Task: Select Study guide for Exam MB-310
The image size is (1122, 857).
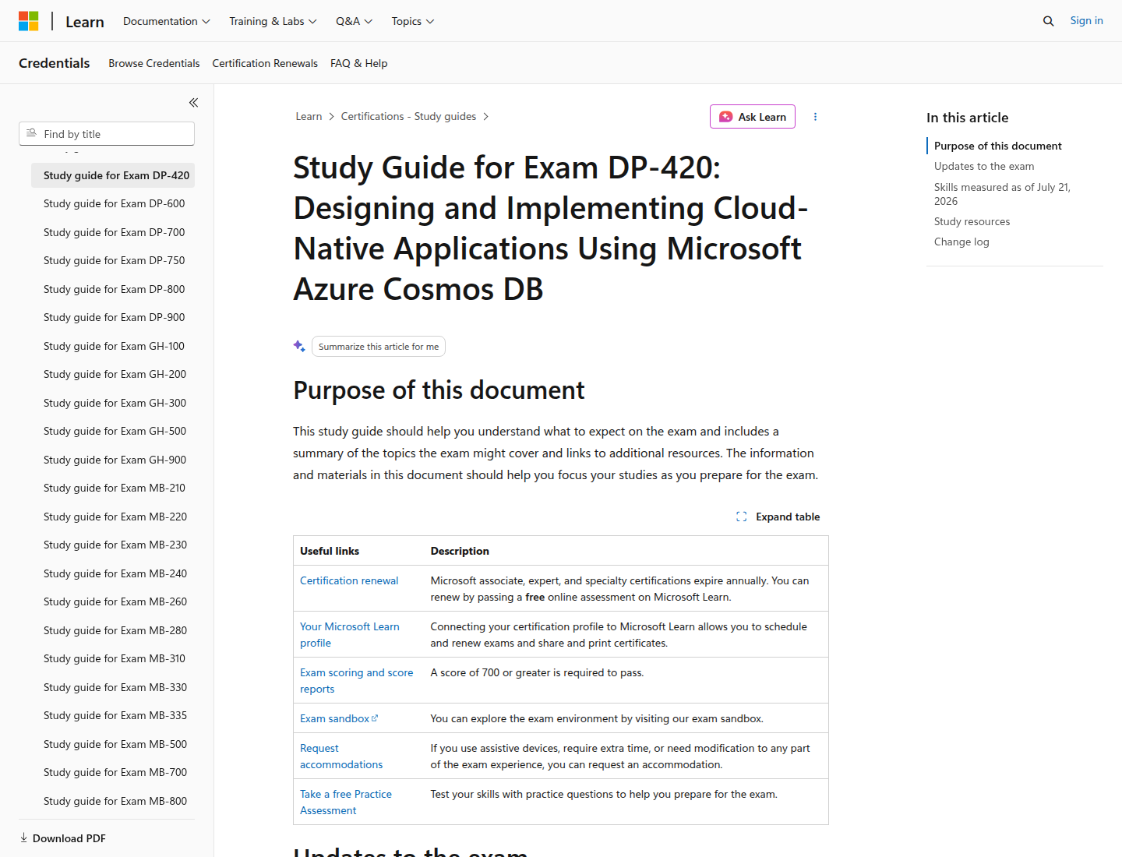Action: coord(113,658)
